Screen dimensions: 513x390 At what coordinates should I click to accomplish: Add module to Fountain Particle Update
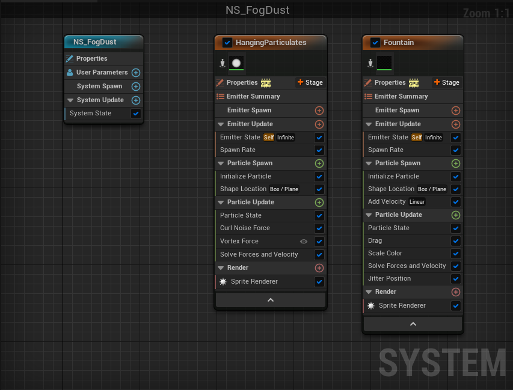455,215
